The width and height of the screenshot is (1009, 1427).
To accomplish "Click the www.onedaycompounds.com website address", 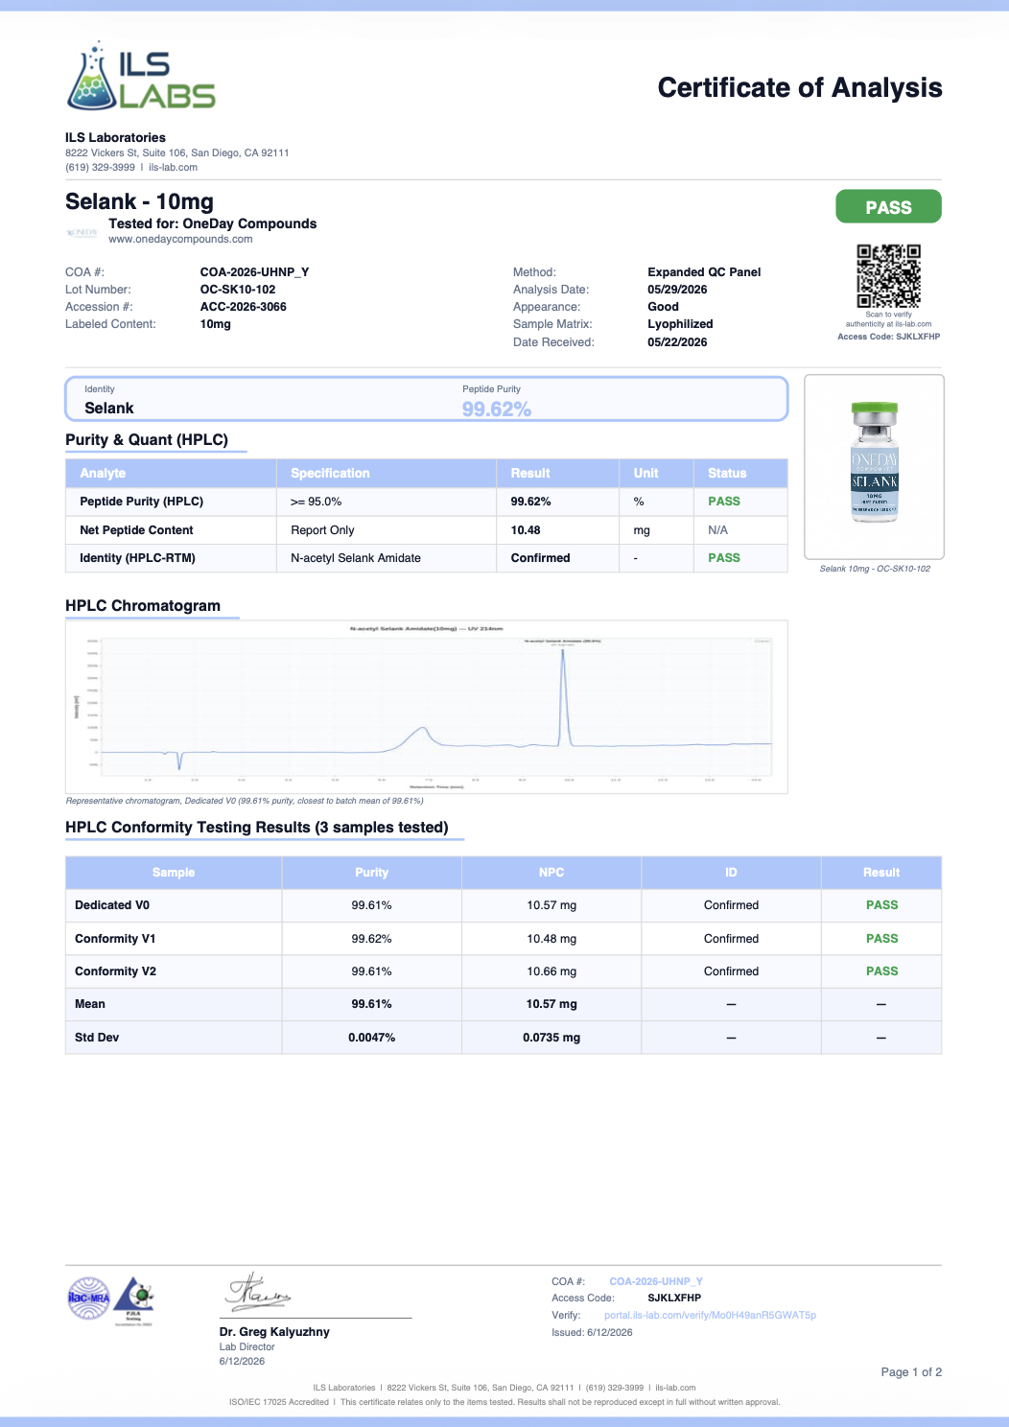I will pos(180,239).
